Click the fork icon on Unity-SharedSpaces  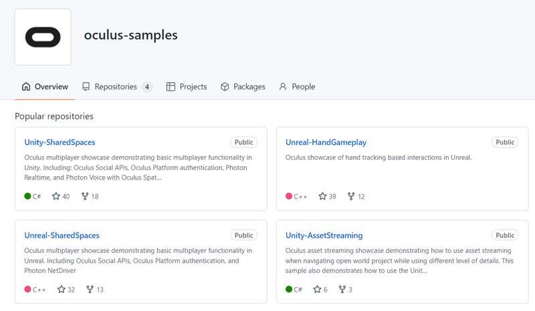coord(85,196)
